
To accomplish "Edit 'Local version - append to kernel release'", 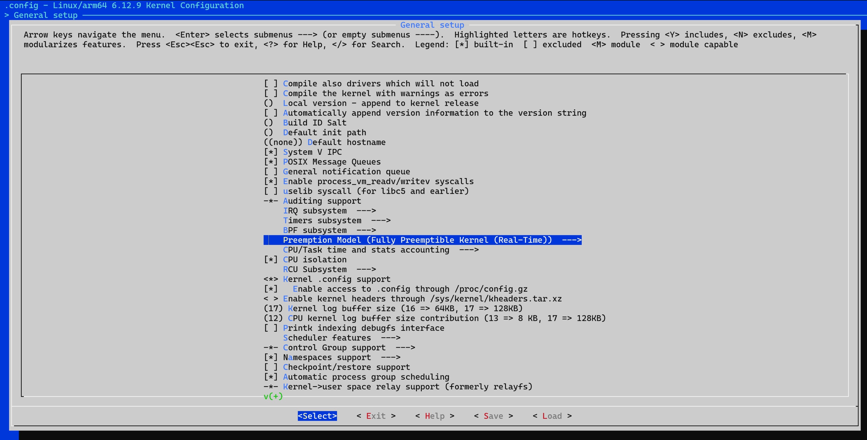I will (371, 103).
